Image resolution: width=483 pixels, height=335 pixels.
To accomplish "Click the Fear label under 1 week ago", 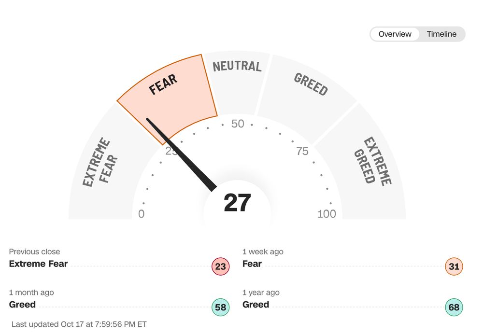I will (252, 264).
